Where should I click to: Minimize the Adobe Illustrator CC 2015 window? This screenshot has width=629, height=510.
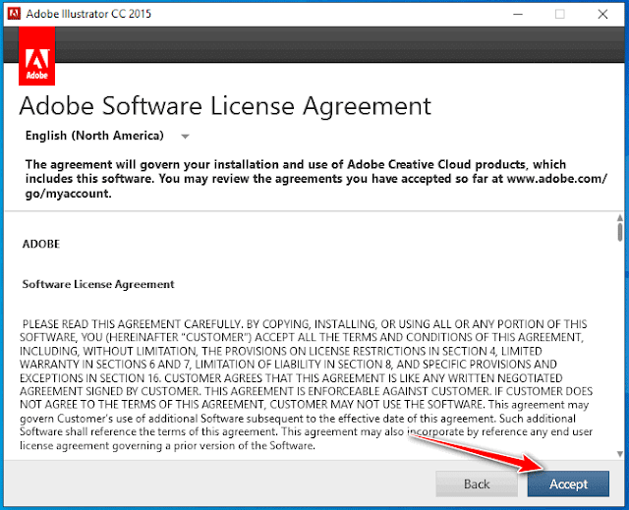[x=518, y=14]
